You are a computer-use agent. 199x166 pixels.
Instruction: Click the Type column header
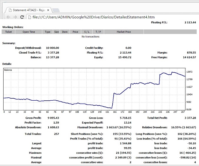tap(47, 32)
